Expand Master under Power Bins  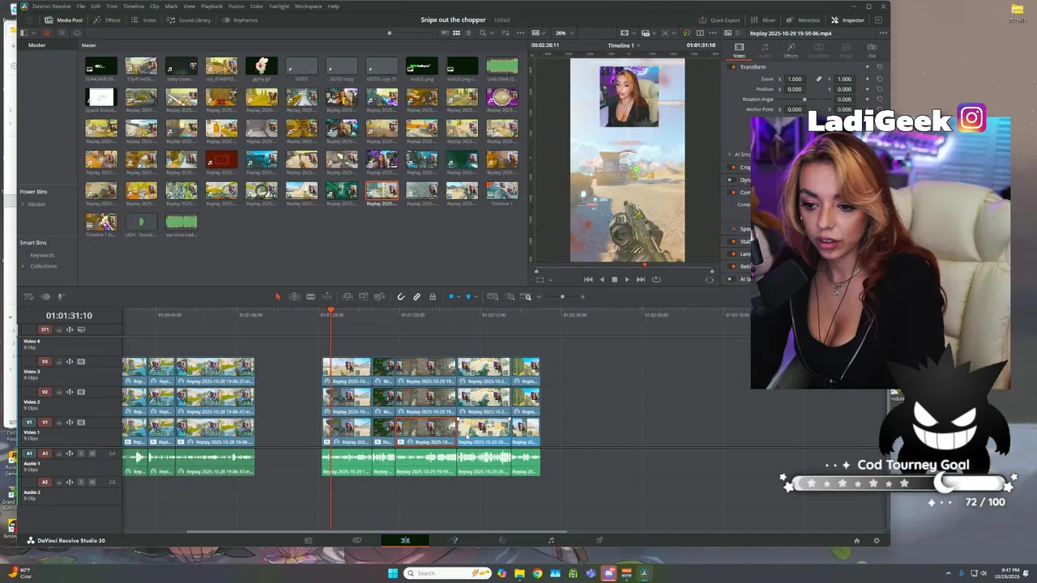[x=23, y=204]
